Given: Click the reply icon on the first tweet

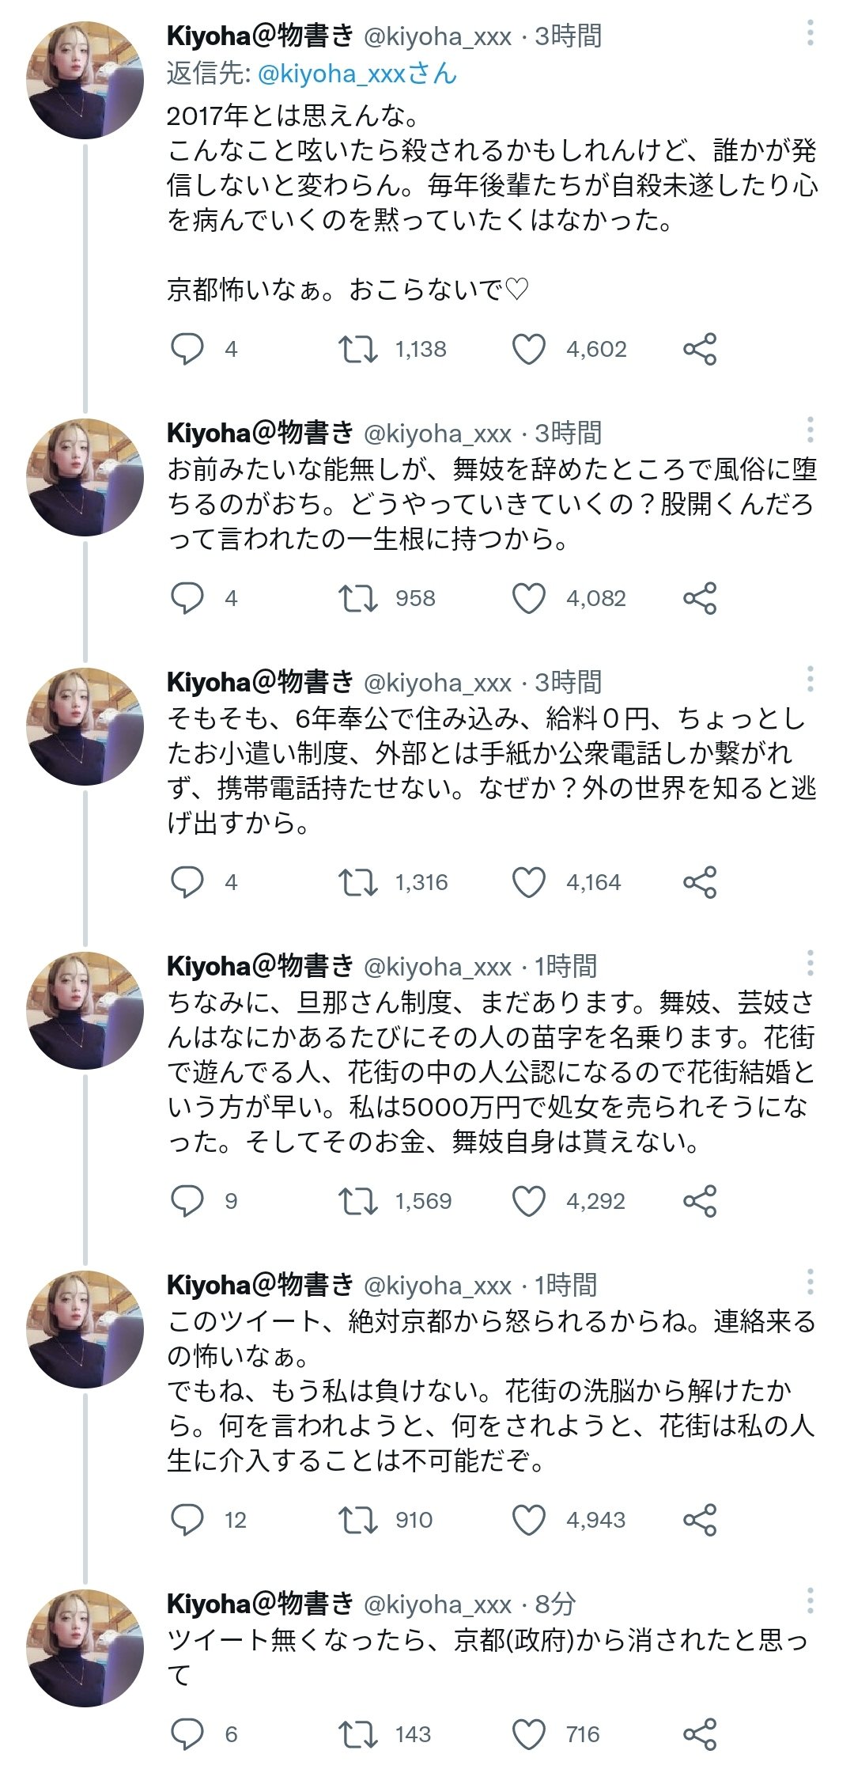Looking at the screenshot, I should point(187,349).
